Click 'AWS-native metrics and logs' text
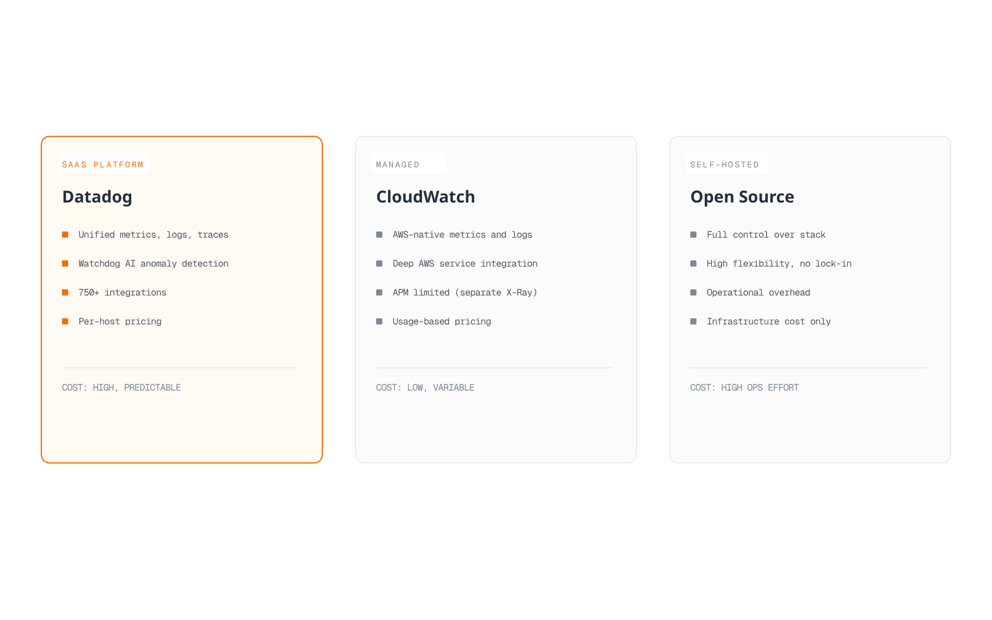Viewport: 992px width, 620px height. coord(462,235)
